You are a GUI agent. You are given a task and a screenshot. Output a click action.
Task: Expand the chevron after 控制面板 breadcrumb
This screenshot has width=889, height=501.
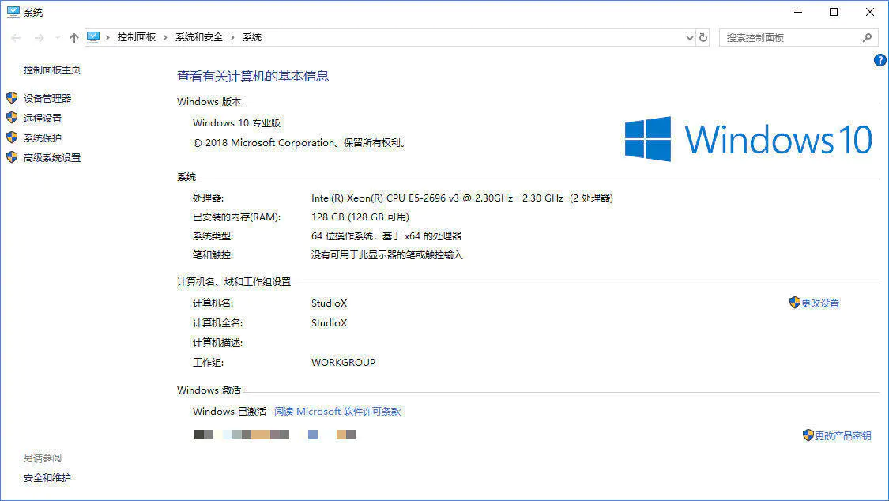pyautogui.click(x=165, y=37)
